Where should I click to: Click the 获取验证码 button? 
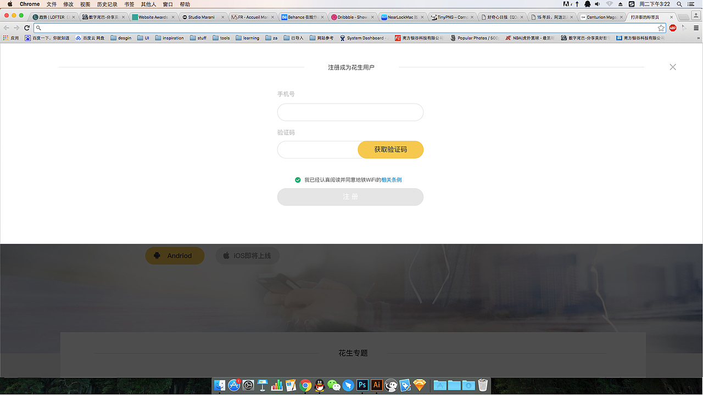[x=390, y=149]
